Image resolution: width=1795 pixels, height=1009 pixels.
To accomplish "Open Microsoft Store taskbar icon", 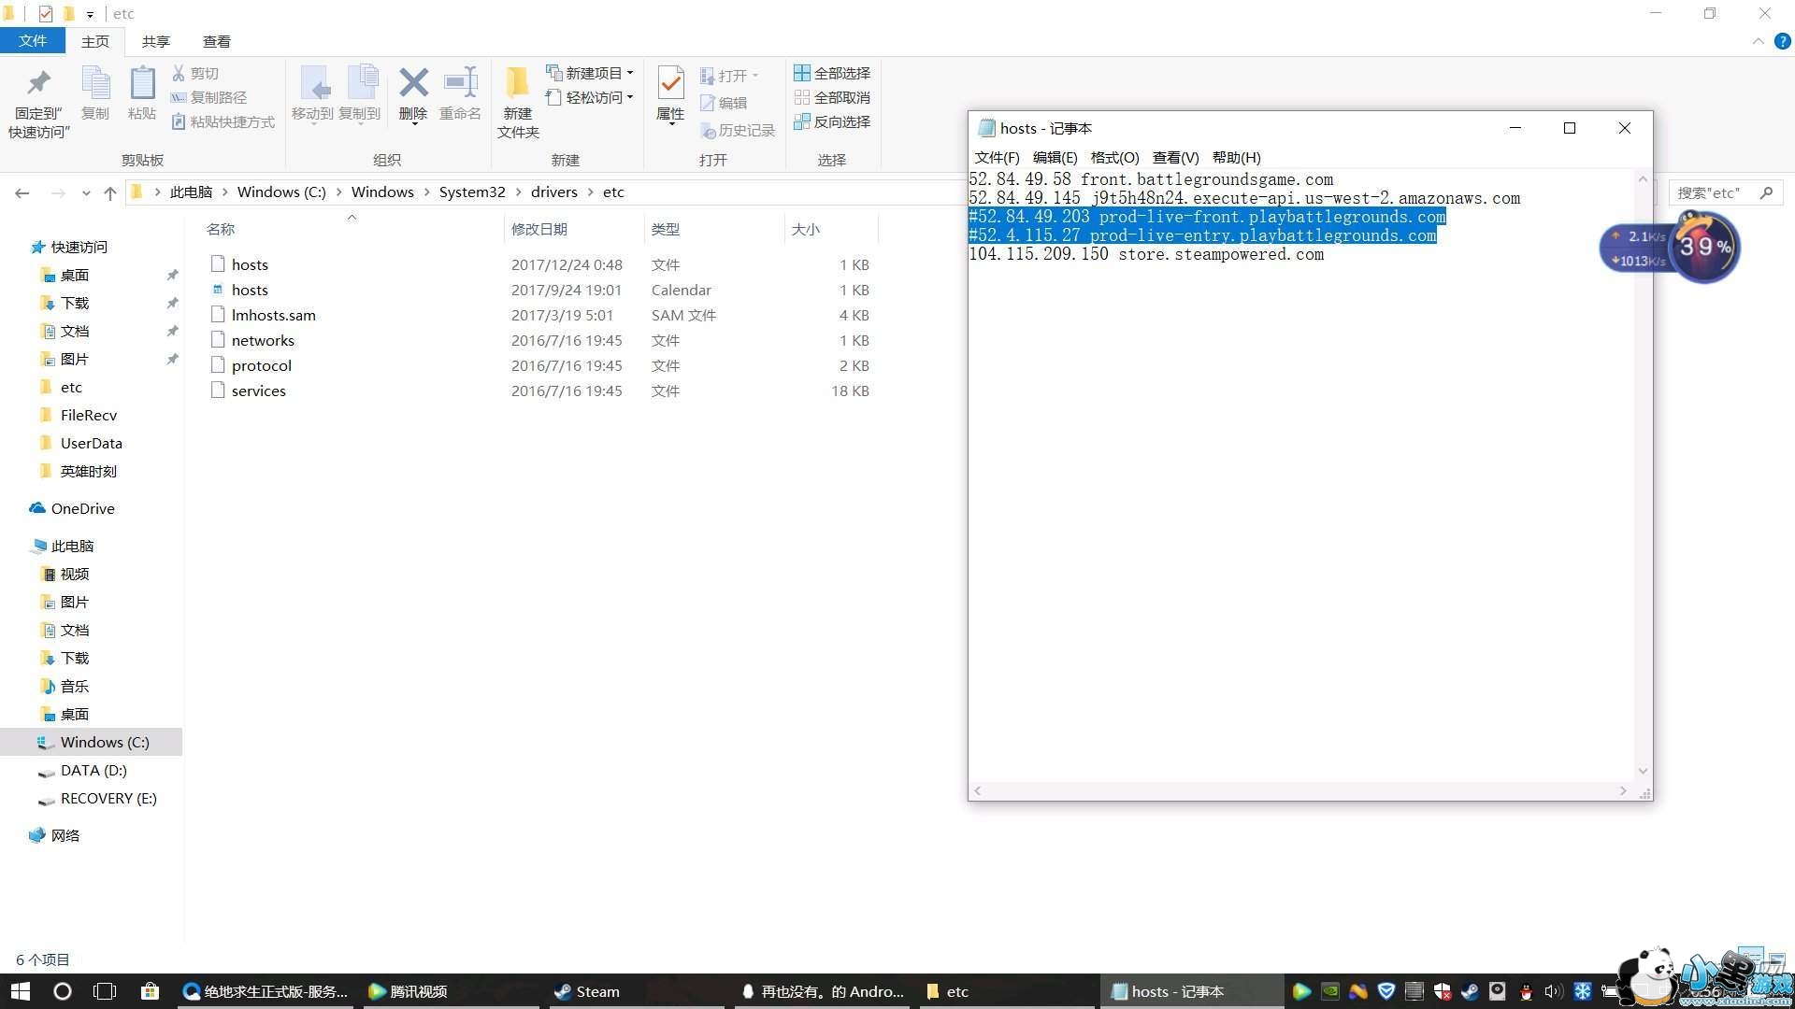I will click(150, 991).
